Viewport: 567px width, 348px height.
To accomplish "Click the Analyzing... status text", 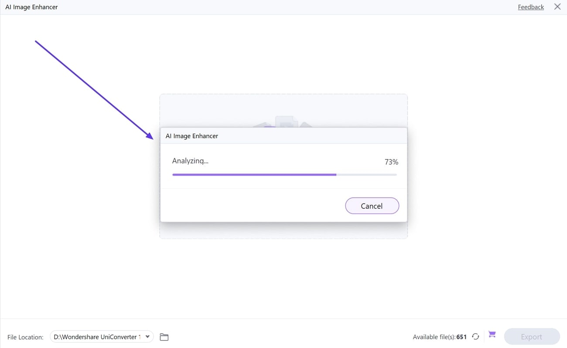I will coord(190,161).
